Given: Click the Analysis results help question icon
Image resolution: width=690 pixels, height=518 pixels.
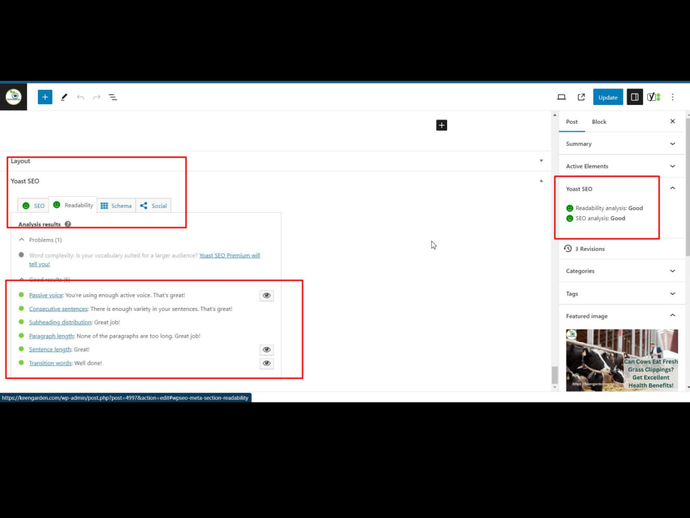Looking at the screenshot, I should coord(68,224).
